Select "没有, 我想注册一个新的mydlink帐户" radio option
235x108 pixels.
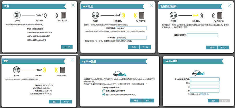(x=104, y=95)
